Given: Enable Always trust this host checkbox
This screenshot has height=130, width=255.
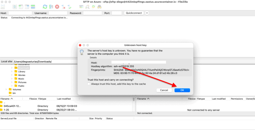Looking at the screenshot, I should click(x=89, y=84).
